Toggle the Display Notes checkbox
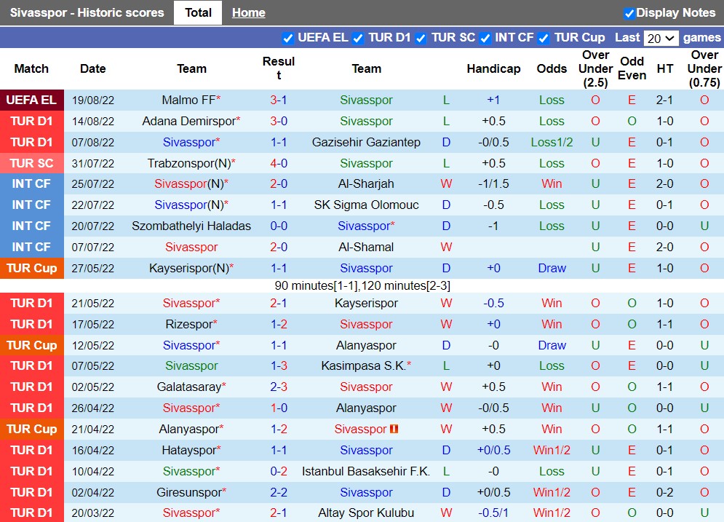The height and width of the screenshot is (522, 724). coord(628,12)
